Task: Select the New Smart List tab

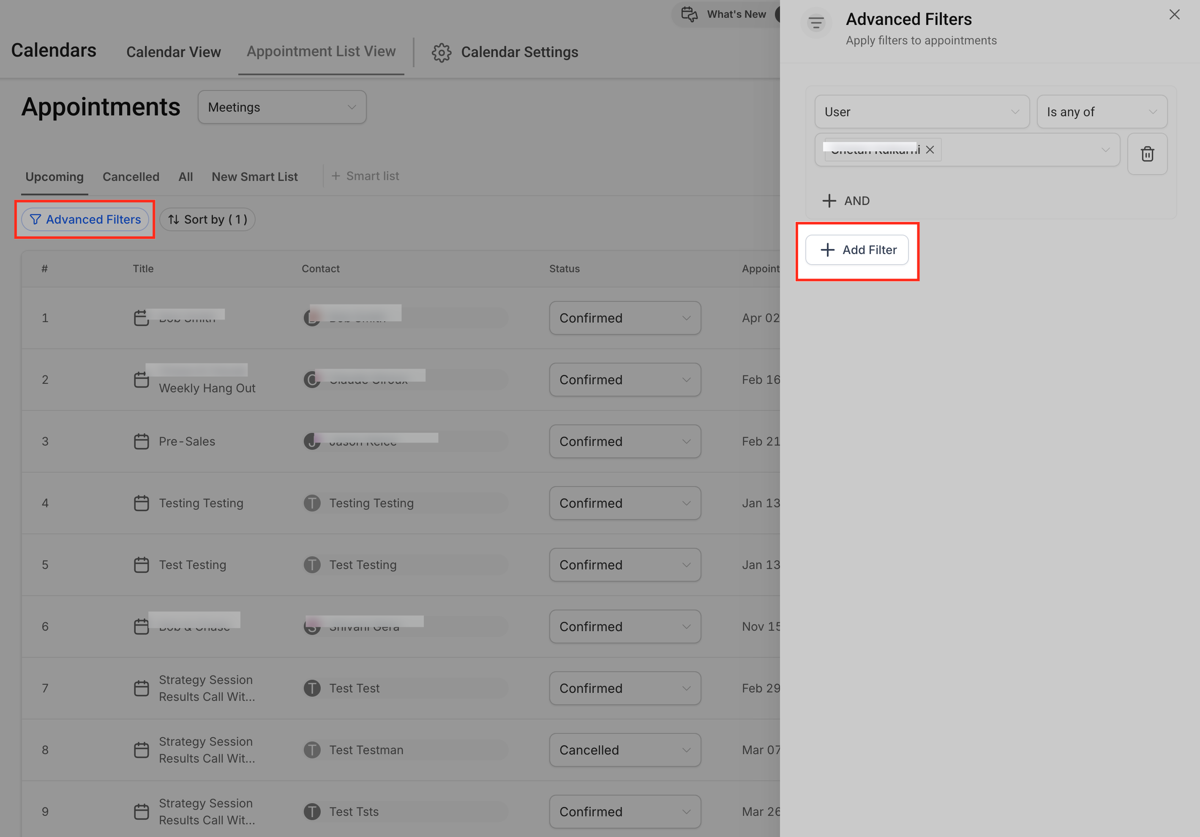Action: pyautogui.click(x=254, y=177)
